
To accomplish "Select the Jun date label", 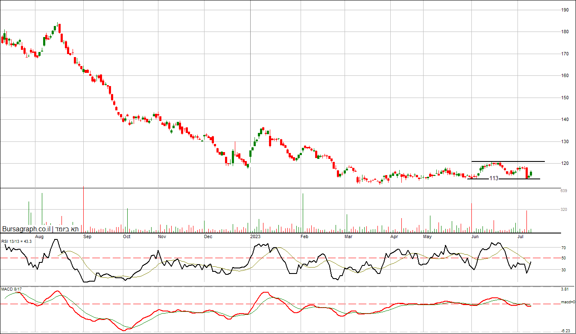I will (x=475, y=236).
